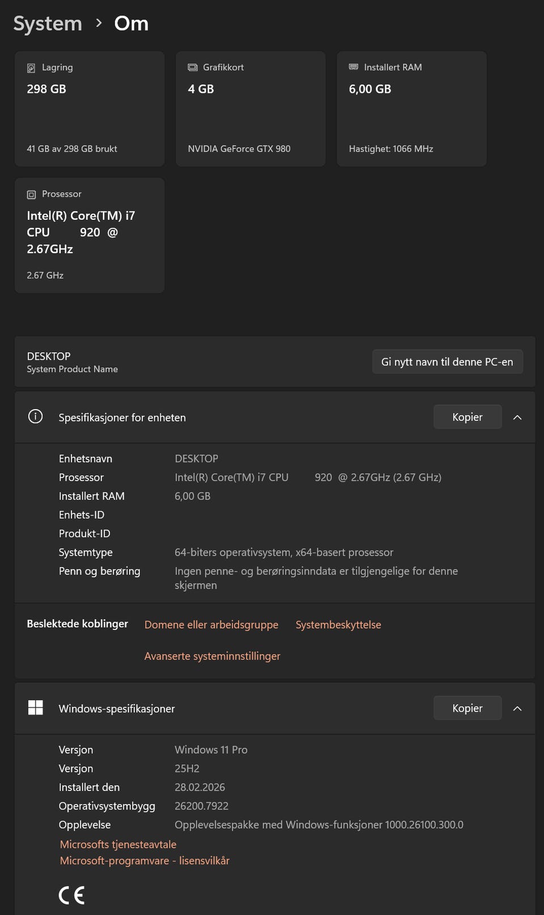Open Microsofts tjenesteavtale link
The width and height of the screenshot is (544, 915).
[x=118, y=845]
